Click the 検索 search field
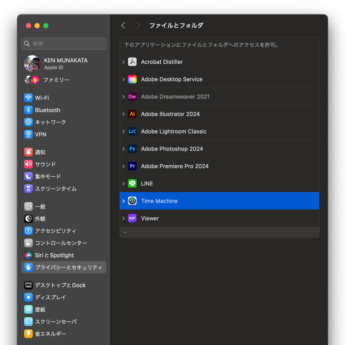Screen dimensions: 345x345 tap(64, 43)
